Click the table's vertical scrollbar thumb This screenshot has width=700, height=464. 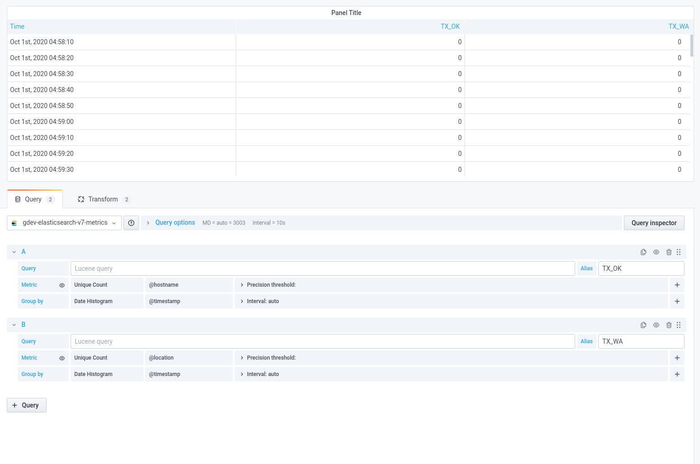tap(692, 45)
